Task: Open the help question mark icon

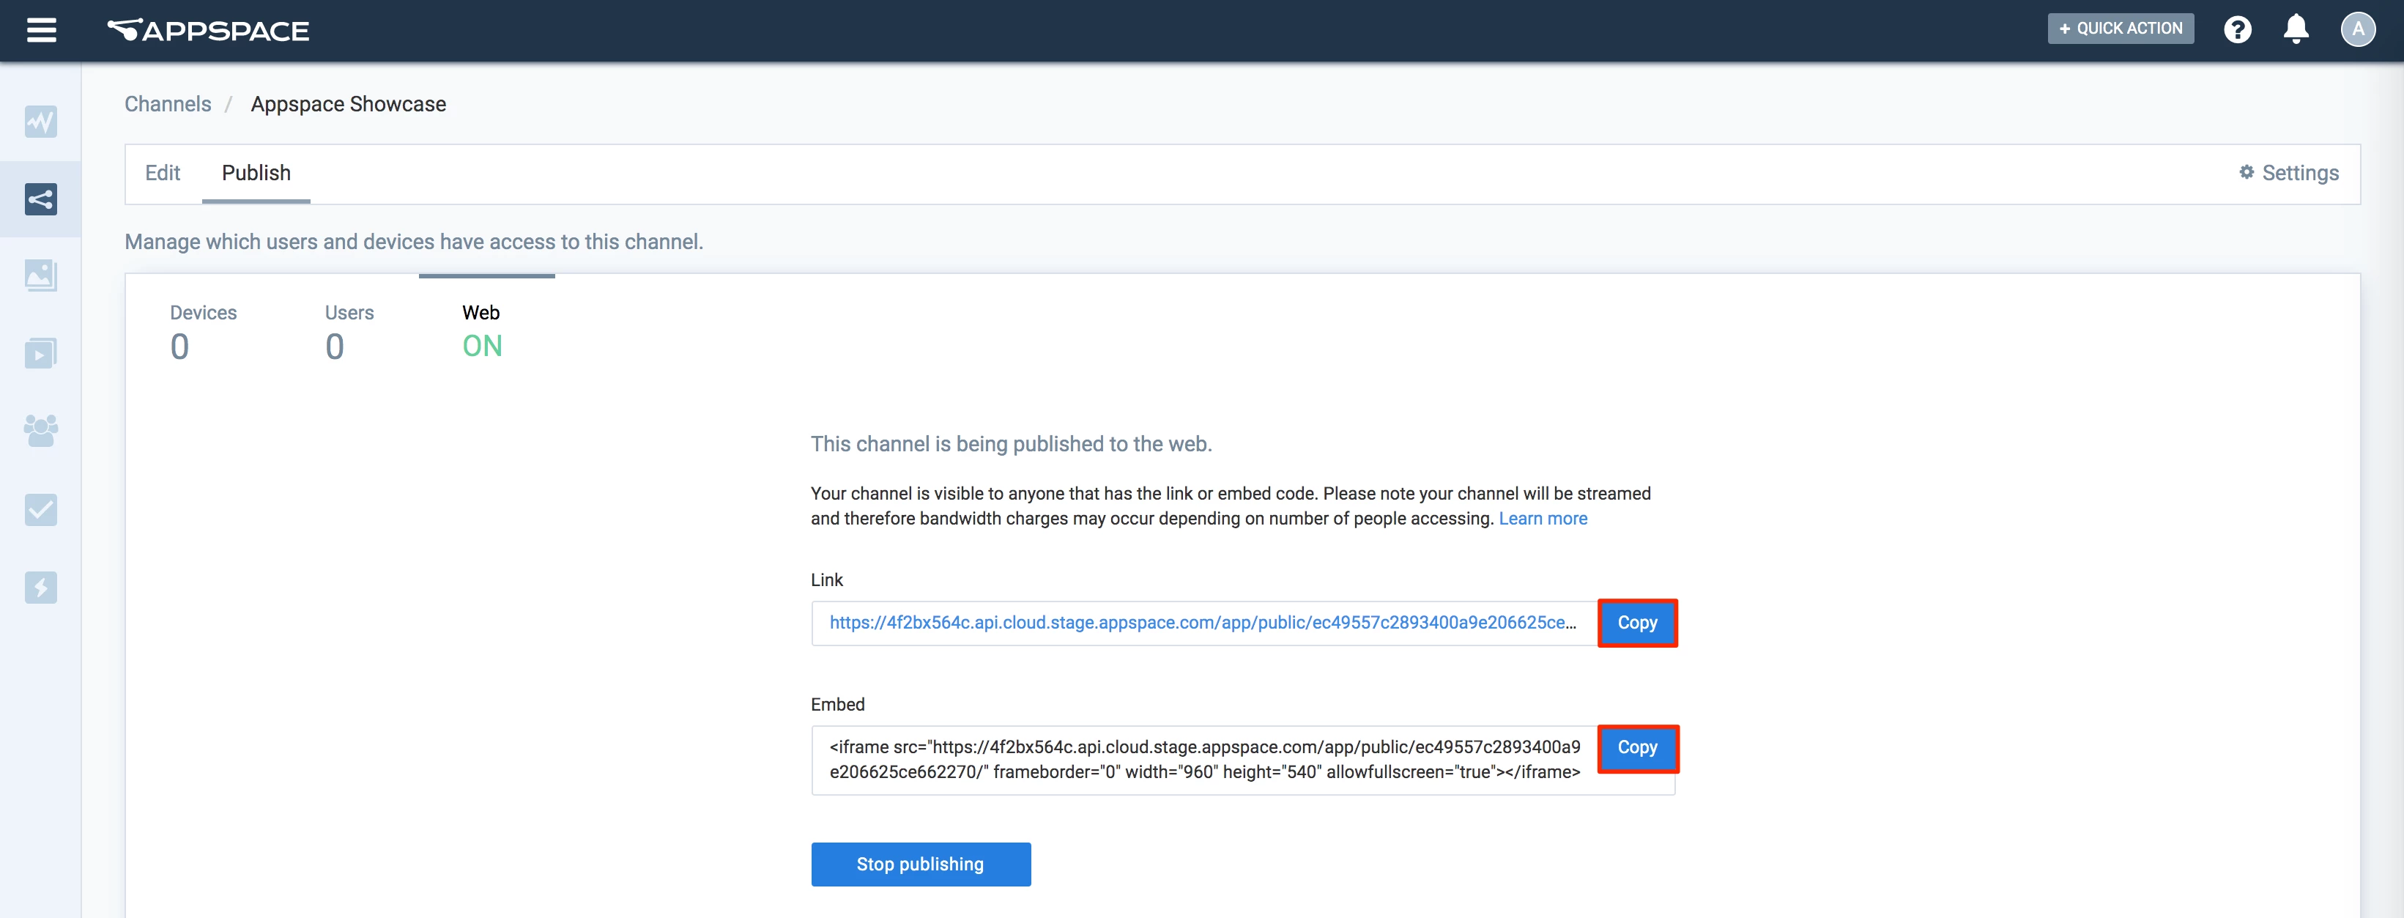Action: [2237, 30]
